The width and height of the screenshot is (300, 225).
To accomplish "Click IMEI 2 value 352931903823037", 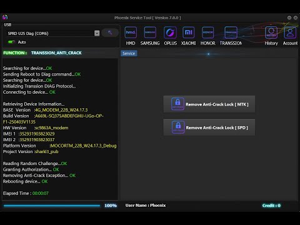I will coord(37,139).
